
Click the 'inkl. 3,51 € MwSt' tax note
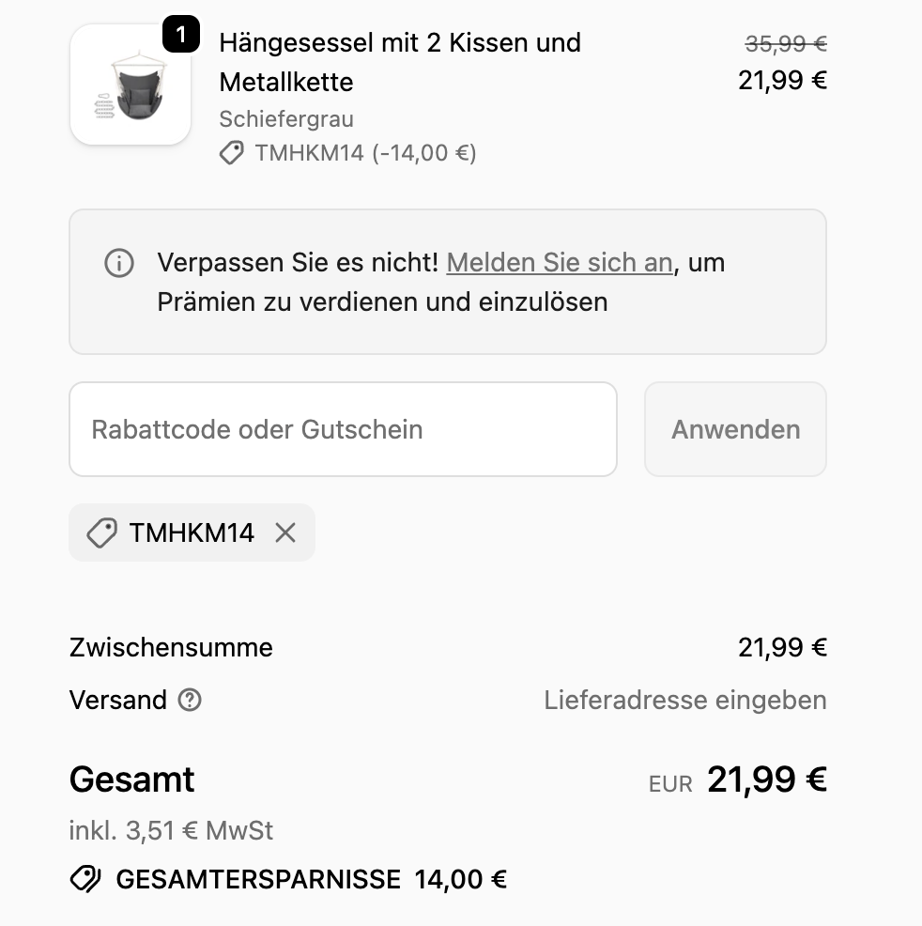(x=171, y=830)
